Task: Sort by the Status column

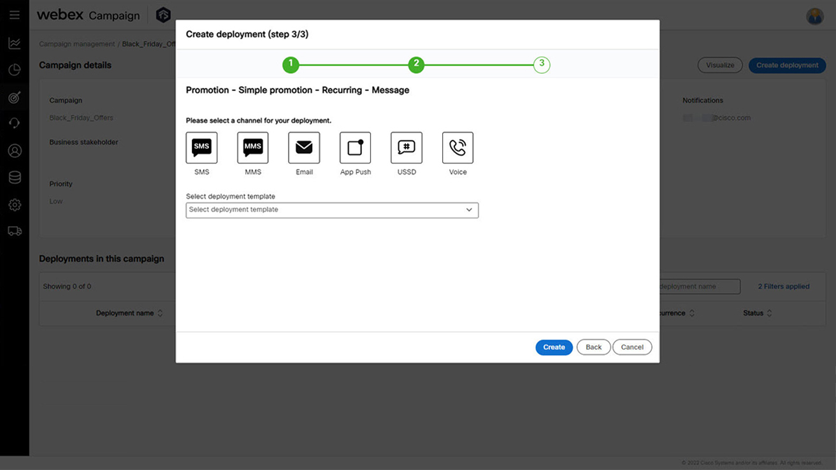Action: coord(758,313)
